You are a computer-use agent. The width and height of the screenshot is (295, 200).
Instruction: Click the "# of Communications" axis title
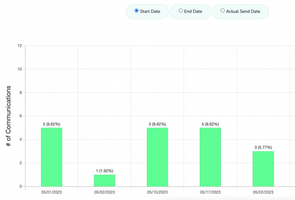click(x=9, y=116)
